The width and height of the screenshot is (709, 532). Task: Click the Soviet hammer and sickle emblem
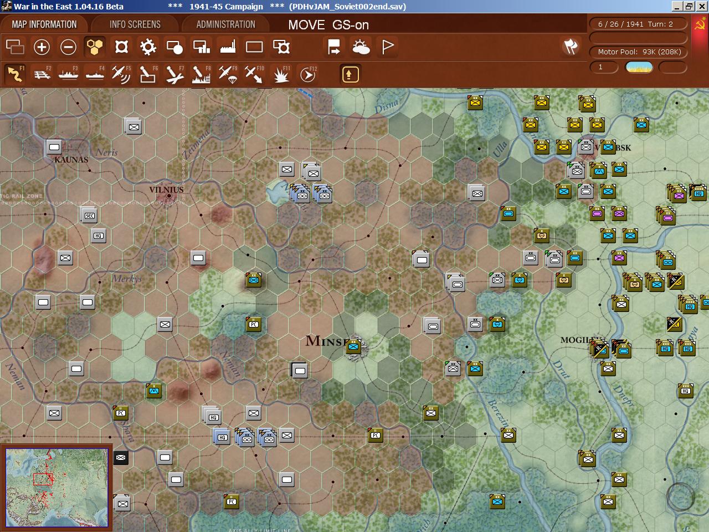pyautogui.click(x=701, y=24)
